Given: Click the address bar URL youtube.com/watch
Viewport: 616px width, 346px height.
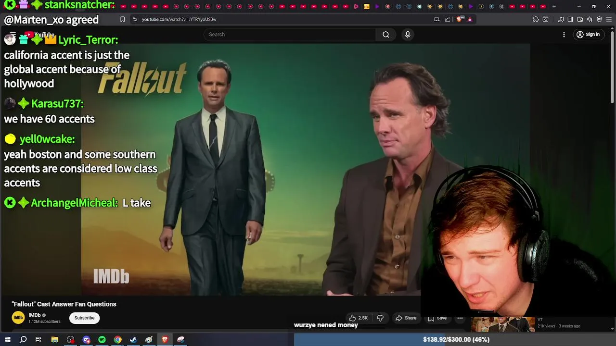Looking at the screenshot, I should pyautogui.click(x=179, y=19).
